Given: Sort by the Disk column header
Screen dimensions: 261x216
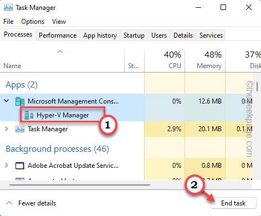Looking at the screenshot, I should pos(243,61).
